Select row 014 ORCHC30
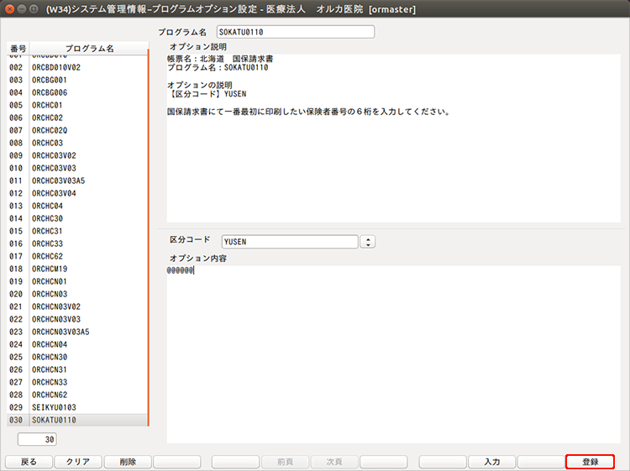The image size is (630, 471). (77, 218)
